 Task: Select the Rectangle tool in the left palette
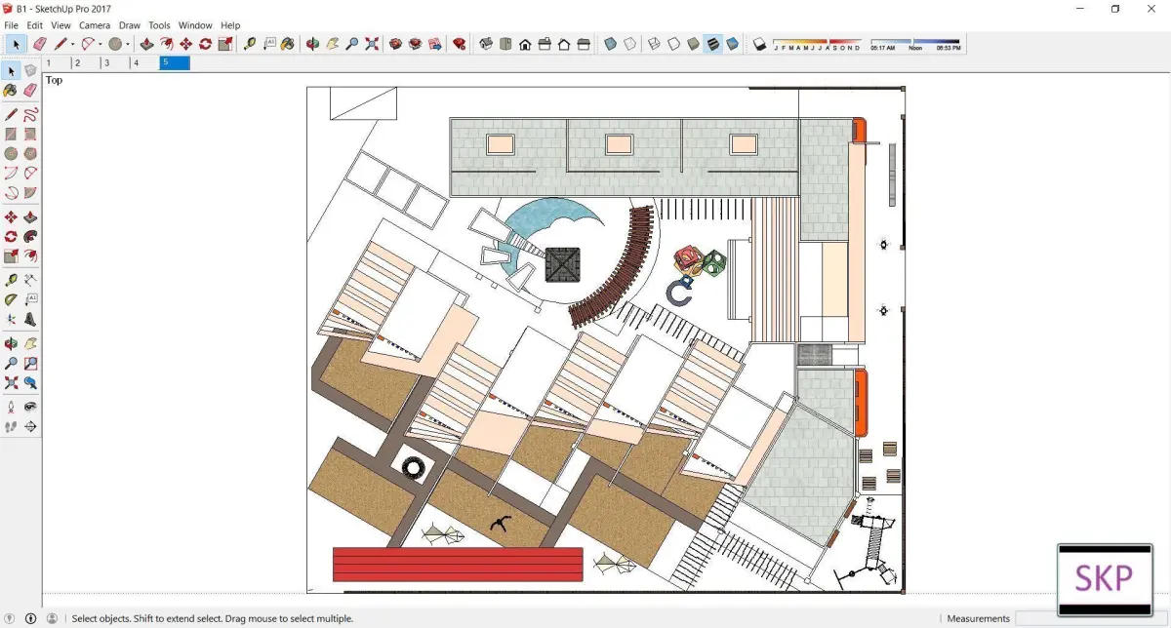point(11,134)
